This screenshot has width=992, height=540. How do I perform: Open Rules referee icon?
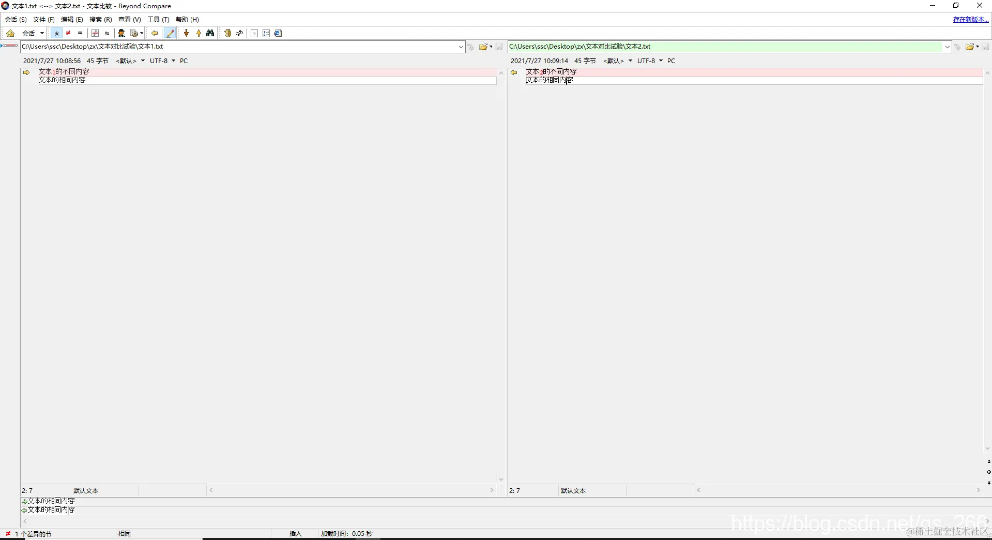[121, 33]
